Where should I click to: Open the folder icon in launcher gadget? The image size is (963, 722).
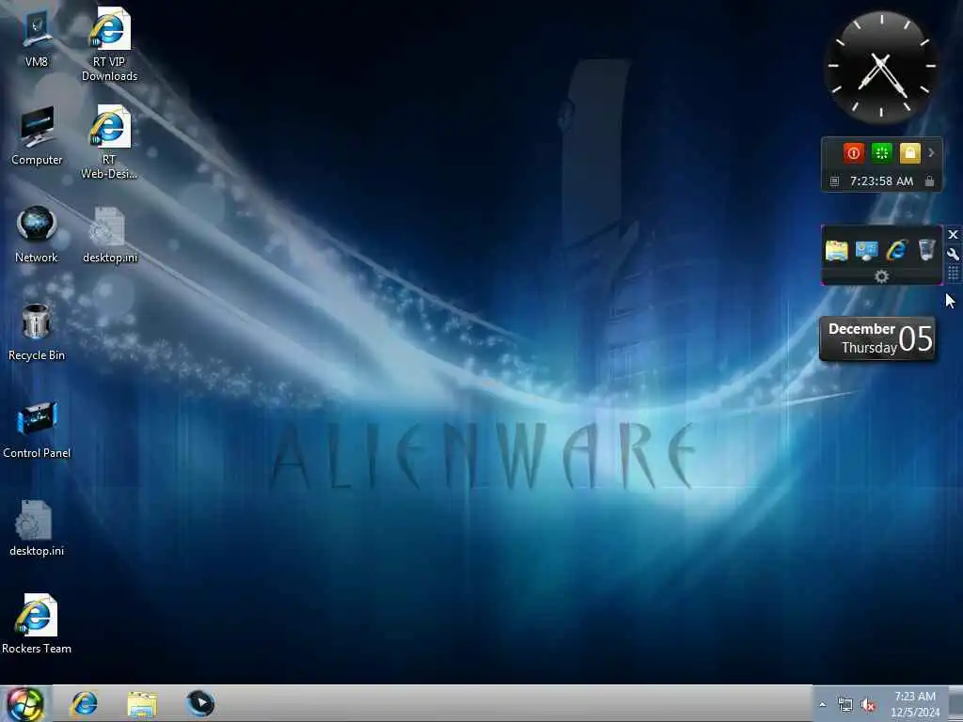(836, 250)
